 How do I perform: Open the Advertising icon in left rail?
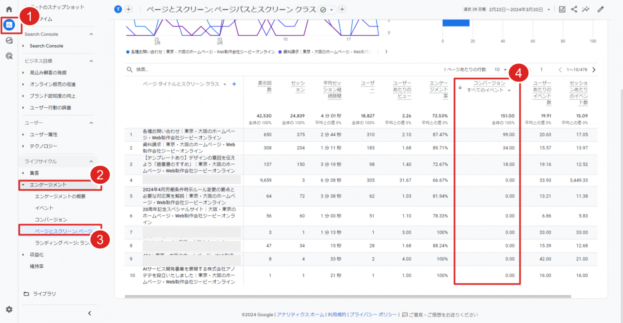tap(9, 56)
